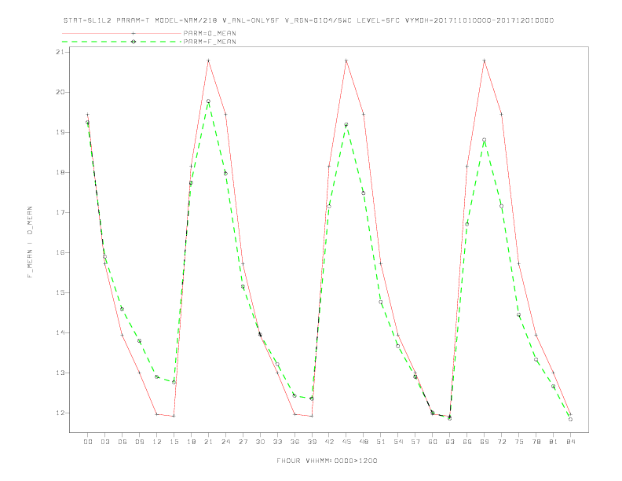622x481 pixels.
Task: Click the x-axis tick label 39
Action: point(312,442)
